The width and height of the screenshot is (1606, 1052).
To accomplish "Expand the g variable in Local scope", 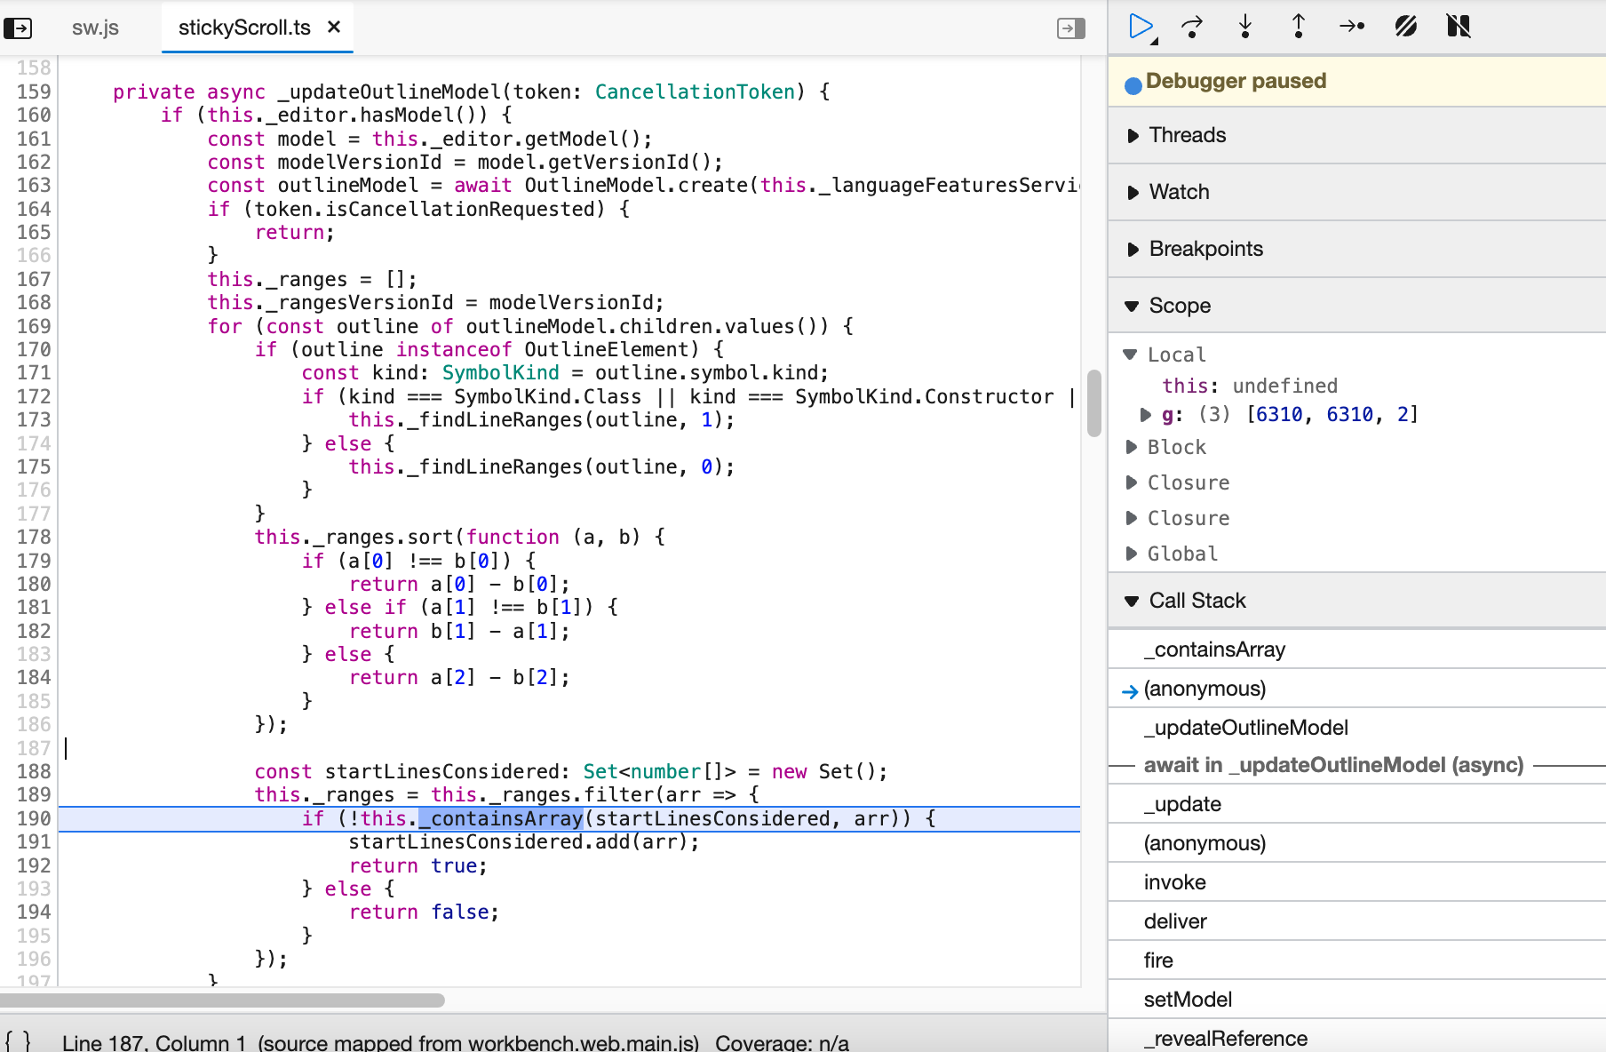I will coord(1145,414).
